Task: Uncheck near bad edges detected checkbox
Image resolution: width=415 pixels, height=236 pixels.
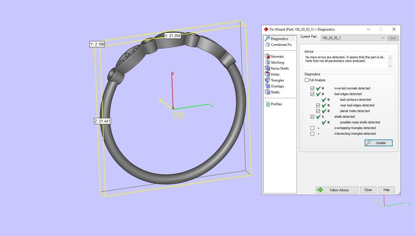Action: pos(318,105)
